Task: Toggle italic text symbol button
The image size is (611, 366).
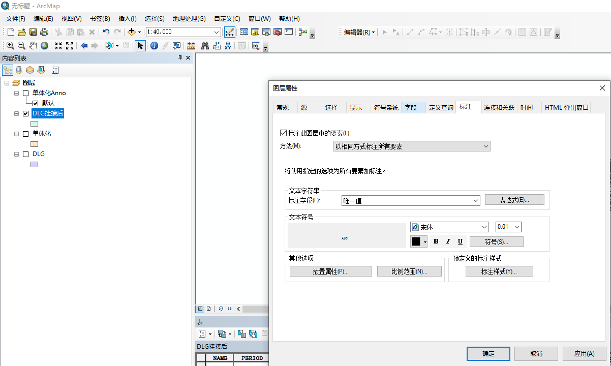Action: tap(448, 241)
